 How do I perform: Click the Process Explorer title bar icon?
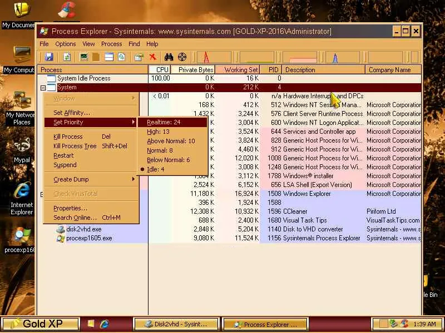(44, 31)
